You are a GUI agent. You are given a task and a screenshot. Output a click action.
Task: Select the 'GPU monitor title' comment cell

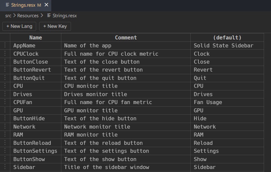tap(126, 110)
